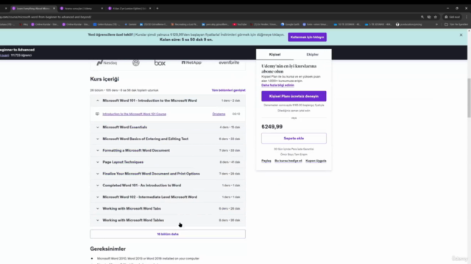Open the Gemini bookmark
Screen dimensions: 471x264
pos(130,24)
